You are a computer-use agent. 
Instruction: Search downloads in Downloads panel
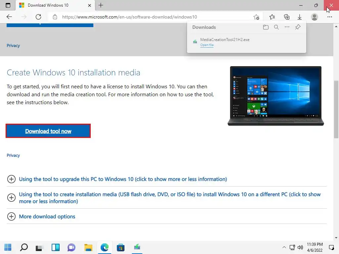pos(276,27)
